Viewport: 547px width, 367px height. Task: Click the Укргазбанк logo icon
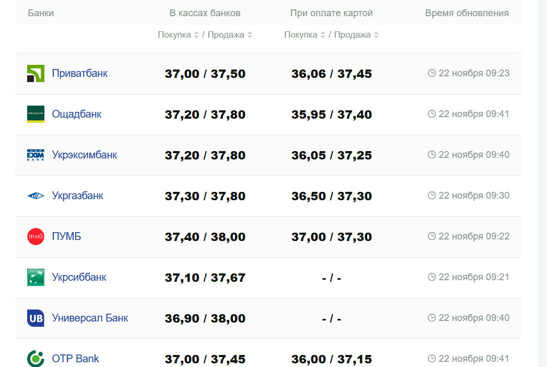pos(36,196)
